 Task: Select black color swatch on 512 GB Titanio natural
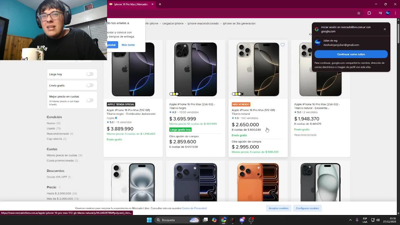[242, 94]
